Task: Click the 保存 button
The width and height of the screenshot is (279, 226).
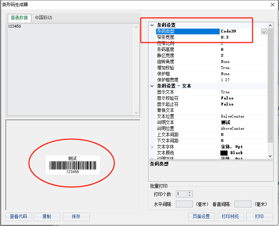Action: 76,217
